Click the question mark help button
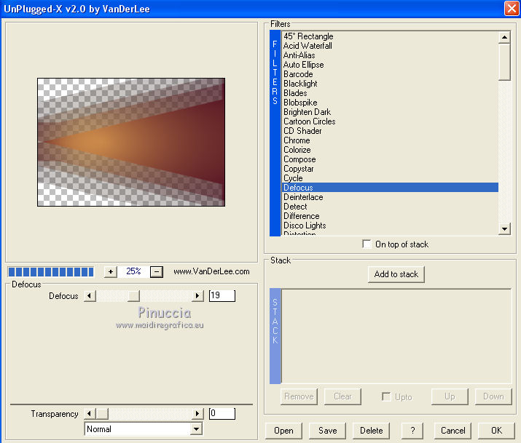The image size is (521, 443). (412, 431)
